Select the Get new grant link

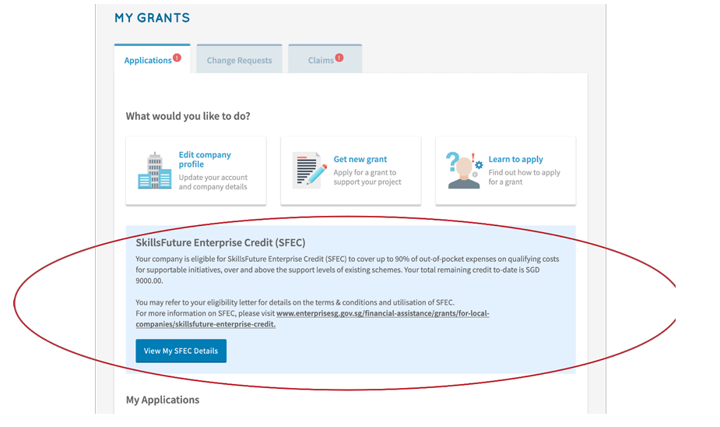pyautogui.click(x=360, y=159)
